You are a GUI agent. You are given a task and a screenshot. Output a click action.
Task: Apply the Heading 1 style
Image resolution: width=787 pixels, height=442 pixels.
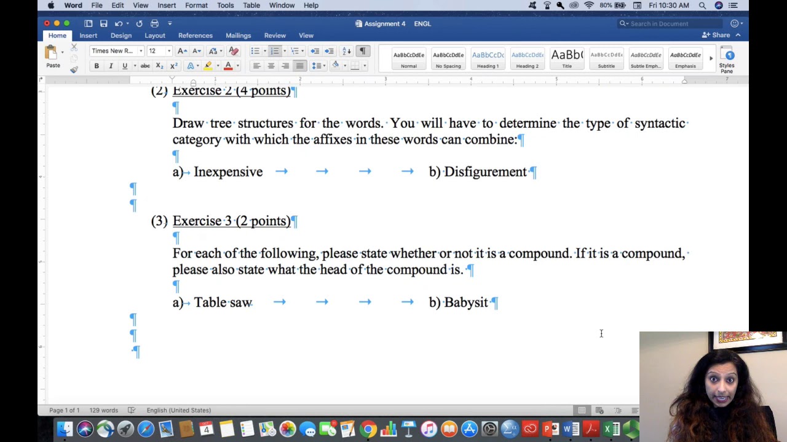point(488,59)
